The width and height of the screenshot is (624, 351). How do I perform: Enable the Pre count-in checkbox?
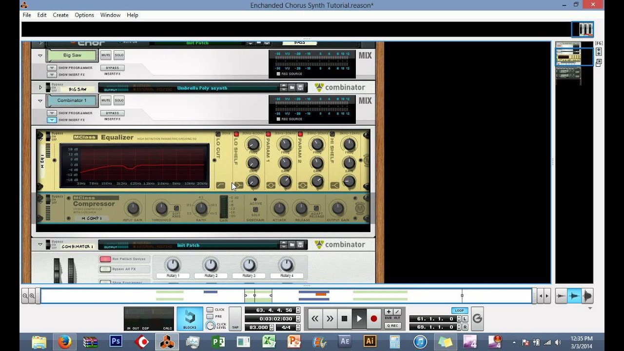tap(210, 316)
